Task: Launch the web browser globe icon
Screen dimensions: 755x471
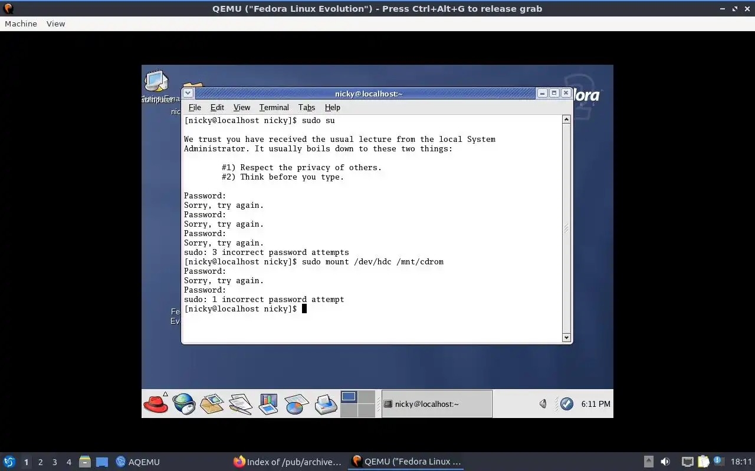Action: point(184,404)
